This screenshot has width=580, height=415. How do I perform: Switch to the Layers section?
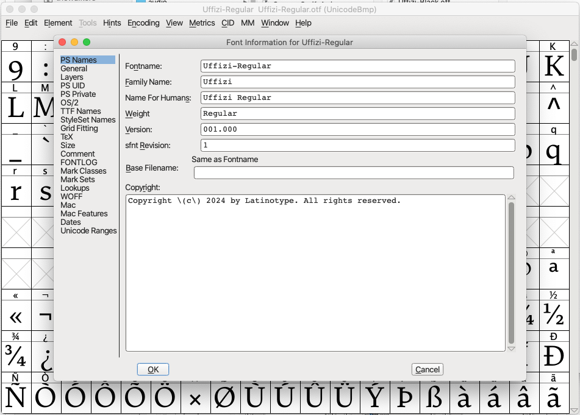[72, 77]
